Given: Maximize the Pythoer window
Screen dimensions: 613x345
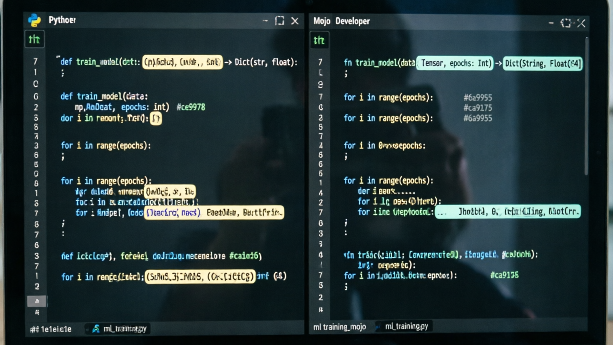Looking at the screenshot, I should [x=280, y=21].
